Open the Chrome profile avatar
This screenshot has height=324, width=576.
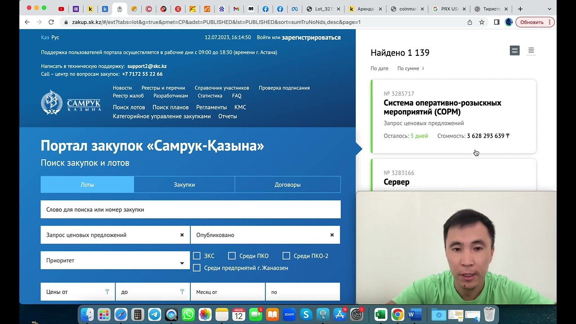[509, 22]
